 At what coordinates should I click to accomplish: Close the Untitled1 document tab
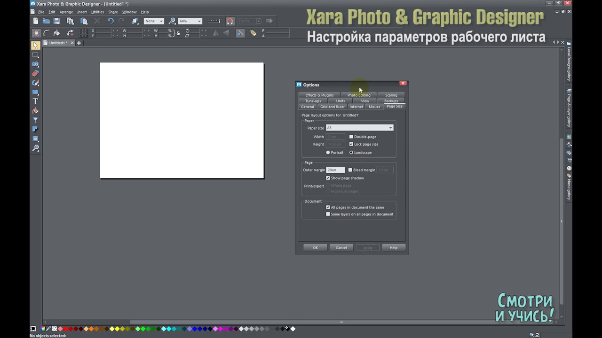(x=72, y=43)
